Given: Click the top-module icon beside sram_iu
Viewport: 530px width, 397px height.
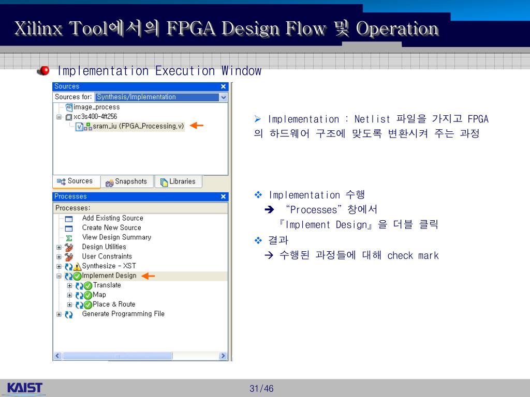Looking at the screenshot, I should 88,127.
